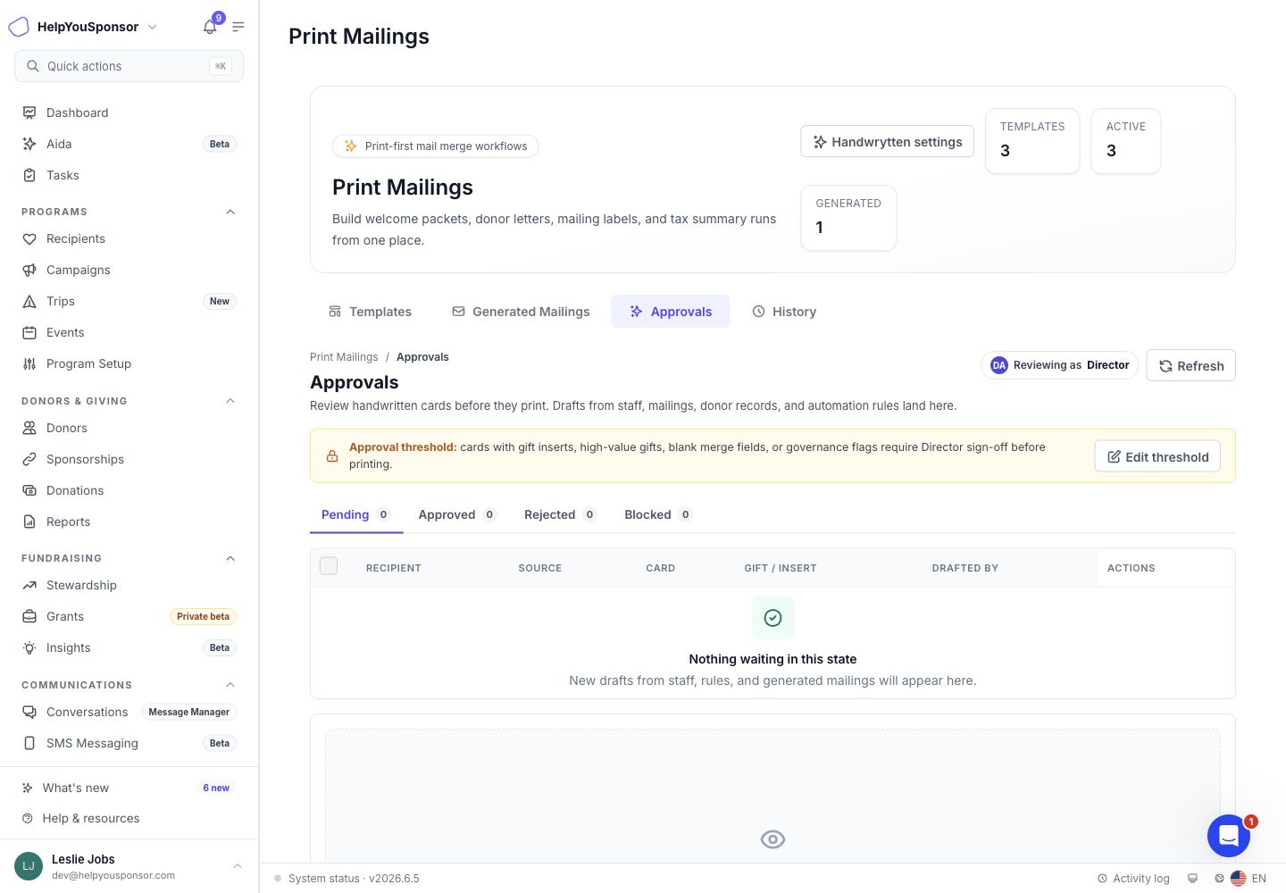The width and height of the screenshot is (1286, 893).
Task: Click the Handwrytten settings button
Action: point(888,142)
